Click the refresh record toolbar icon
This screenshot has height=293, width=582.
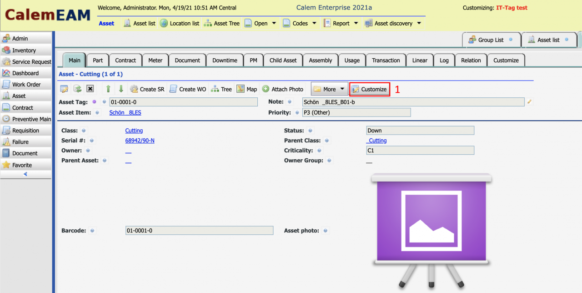tap(77, 89)
